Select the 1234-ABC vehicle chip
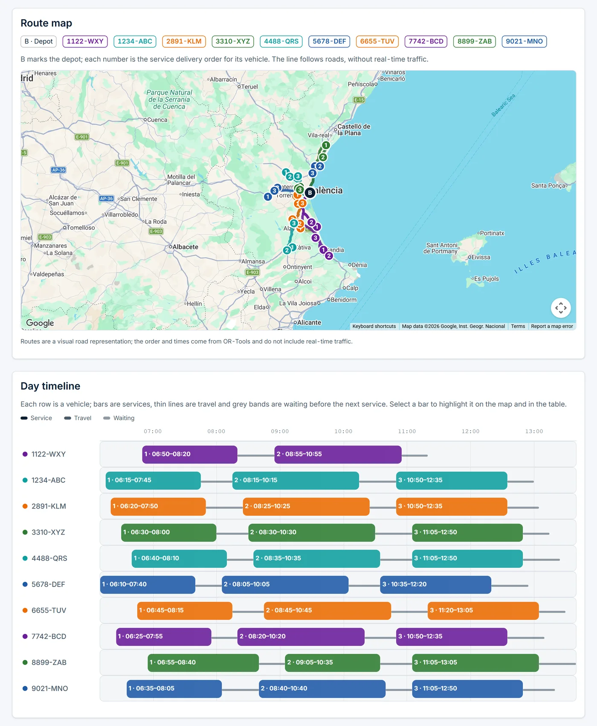 [135, 41]
